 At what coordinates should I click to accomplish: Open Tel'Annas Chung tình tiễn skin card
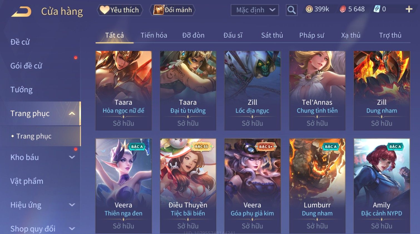pos(317,91)
